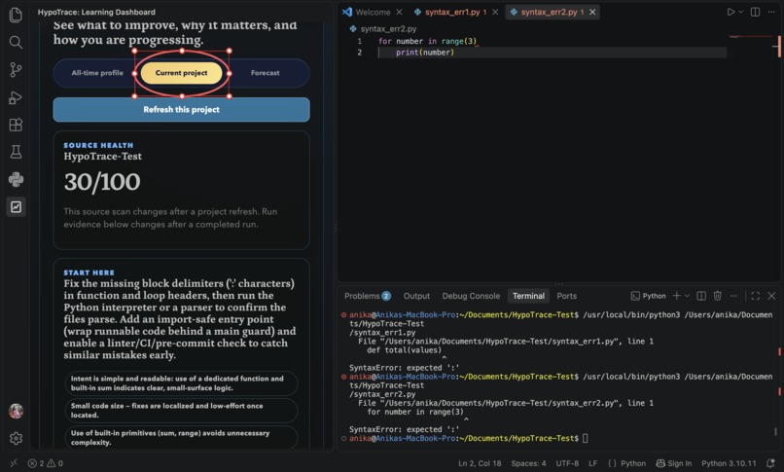The height and width of the screenshot is (472, 784).
Task: Open the Source Control view icon
Action: pos(16,70)
